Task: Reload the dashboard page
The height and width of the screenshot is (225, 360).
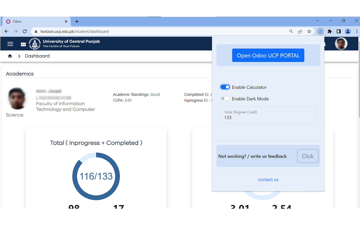Action: point(24,31)
